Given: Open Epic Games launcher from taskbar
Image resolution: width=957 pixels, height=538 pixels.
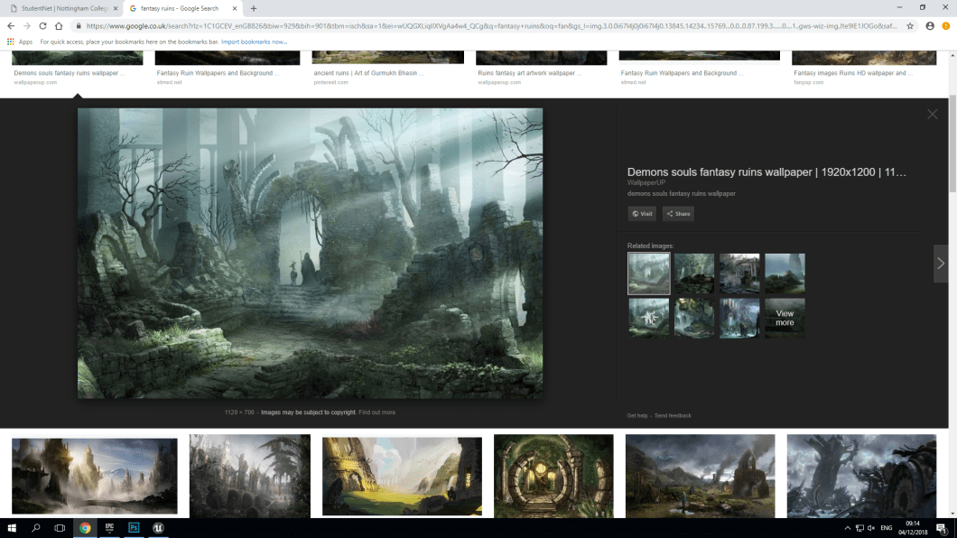Looking at the screenshot, I should 109,528.
